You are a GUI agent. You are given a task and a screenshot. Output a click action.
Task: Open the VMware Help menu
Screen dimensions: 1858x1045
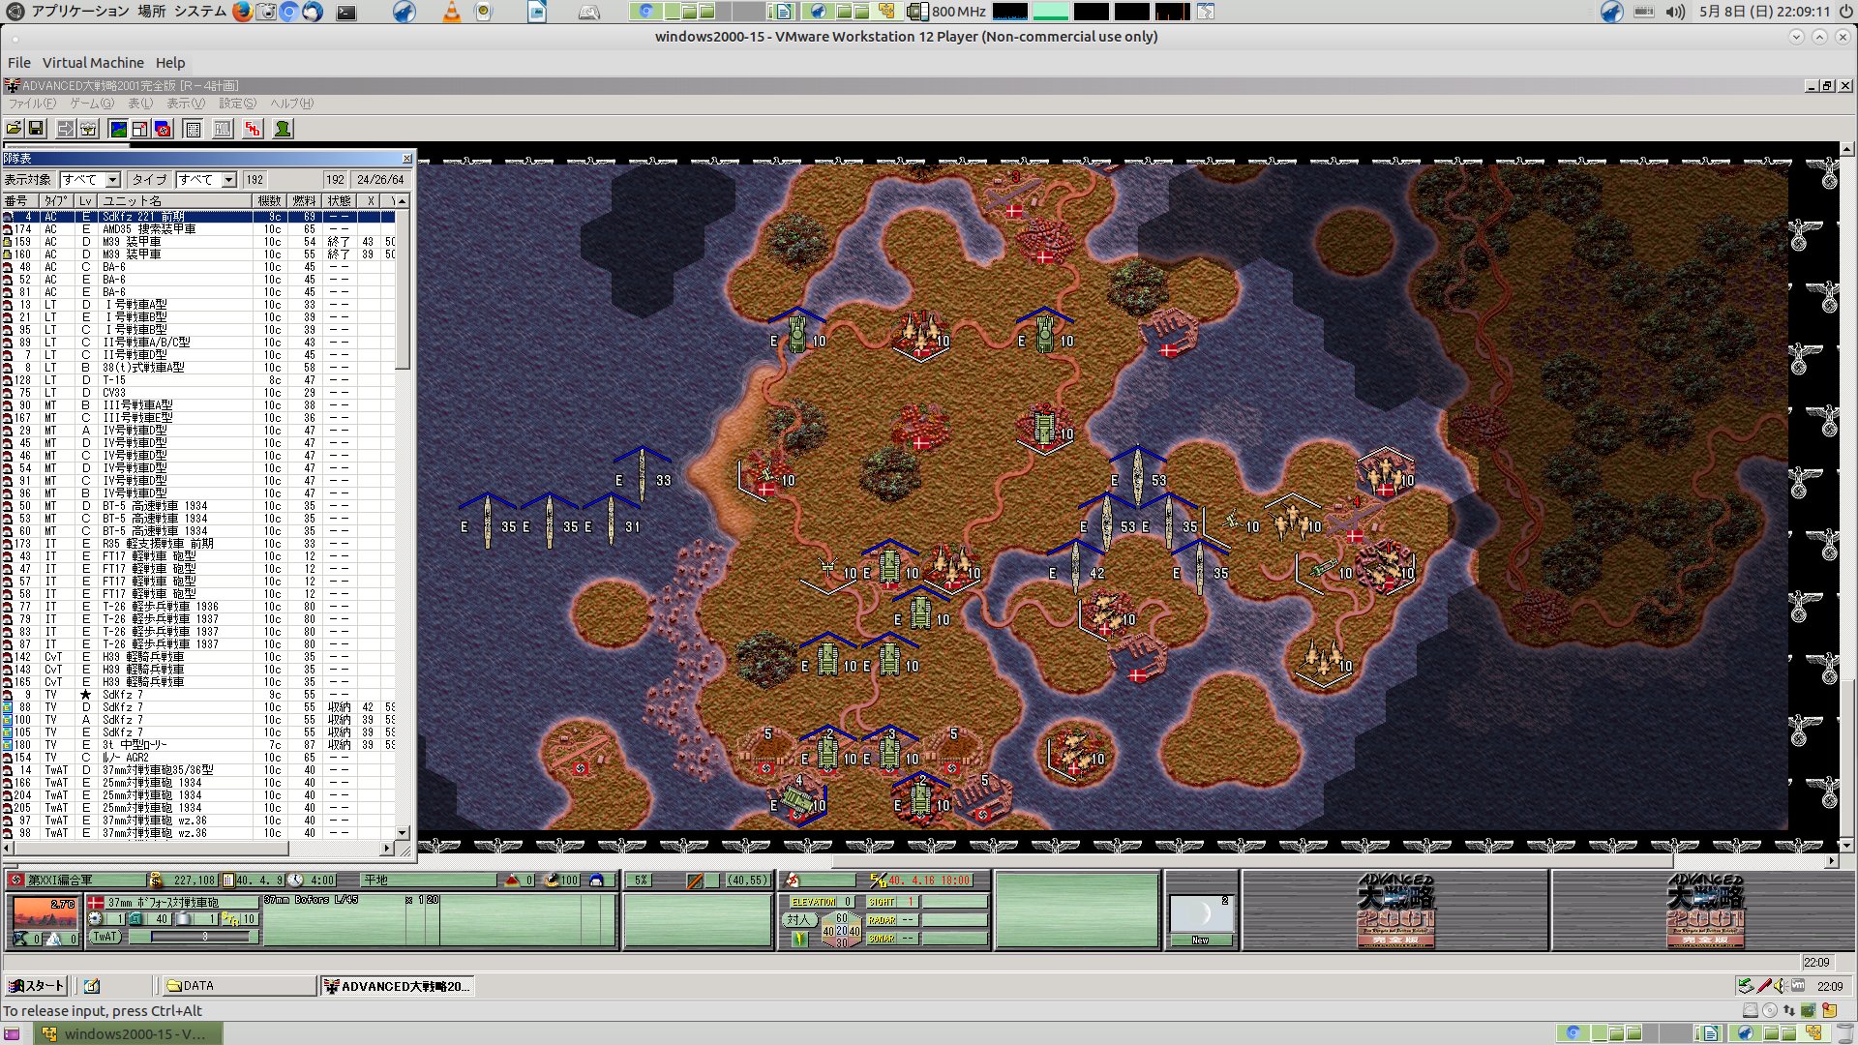[170, 63]
